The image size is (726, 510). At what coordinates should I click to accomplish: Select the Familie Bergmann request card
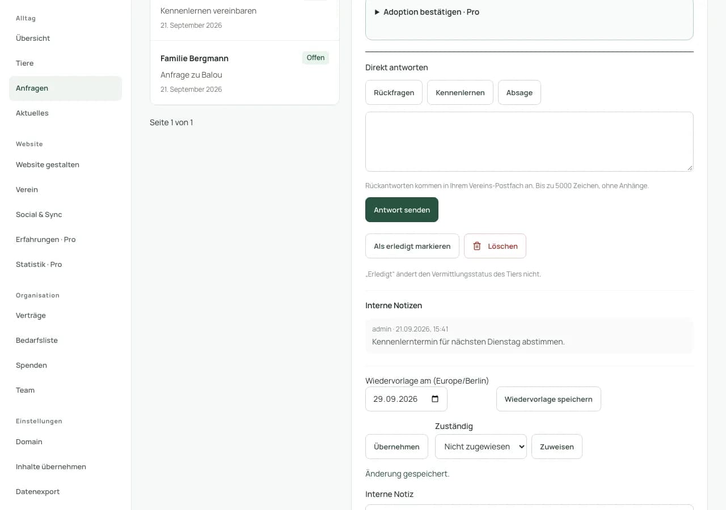point(244,73)
